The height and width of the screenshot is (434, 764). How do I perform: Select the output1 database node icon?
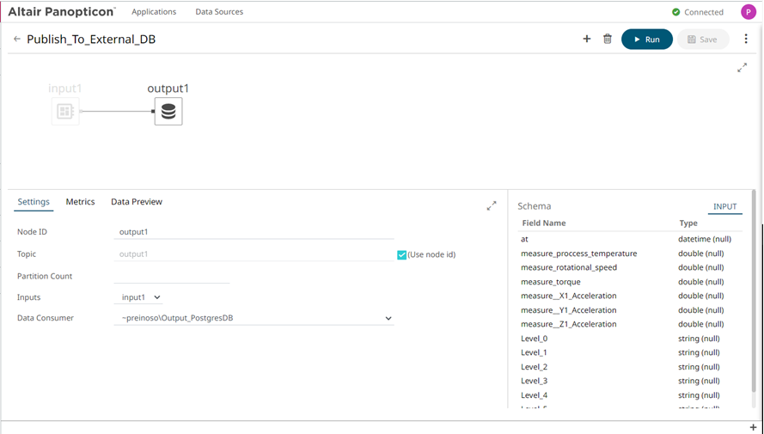(168, 112)
